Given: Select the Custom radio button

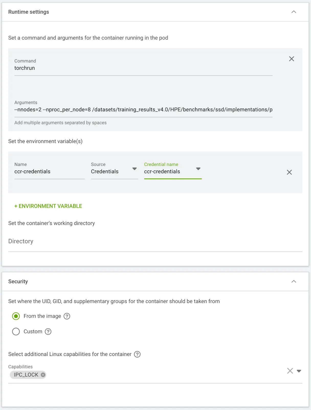Looking at the screenshot, I should [x=16, y=332].
